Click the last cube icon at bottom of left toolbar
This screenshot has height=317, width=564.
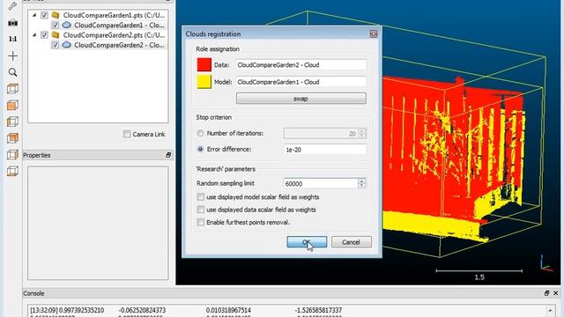12,171
